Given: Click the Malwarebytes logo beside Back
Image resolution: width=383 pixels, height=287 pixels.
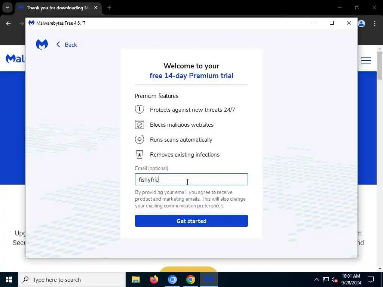Looking at the screenshot, I should click(x=42, y=44).
